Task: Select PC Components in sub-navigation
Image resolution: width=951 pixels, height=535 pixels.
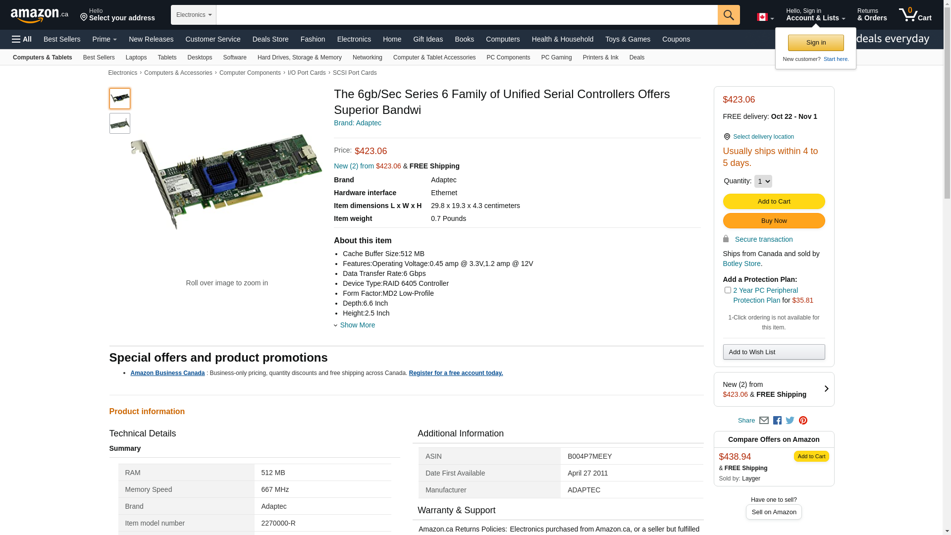Action: [x=508, y=57]
